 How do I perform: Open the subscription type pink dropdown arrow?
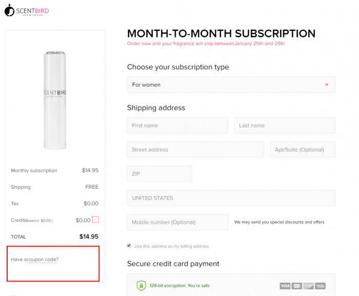coord(327,85)
